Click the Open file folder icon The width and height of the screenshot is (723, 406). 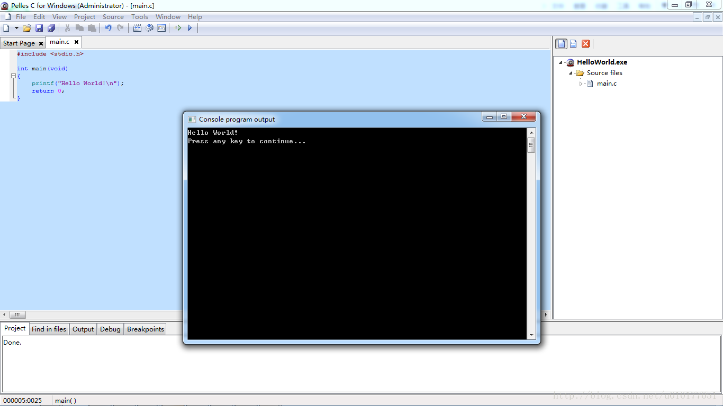tap(27, 28)
